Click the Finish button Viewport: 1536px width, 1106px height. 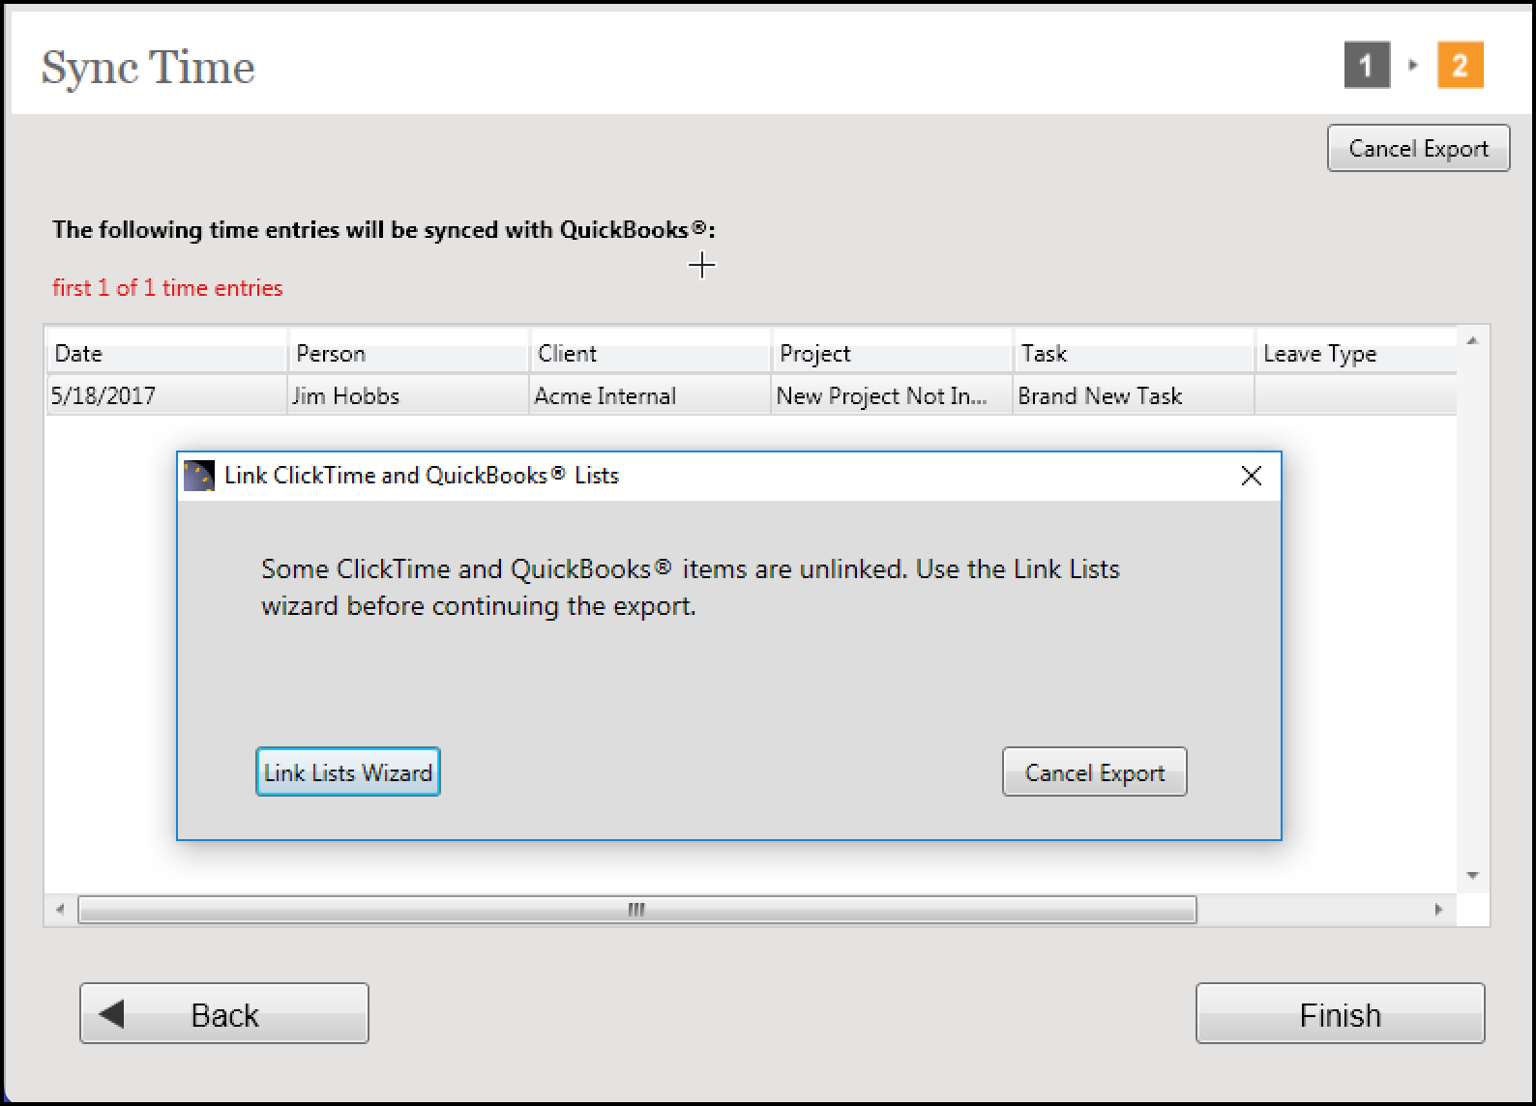[1340, 1013]
